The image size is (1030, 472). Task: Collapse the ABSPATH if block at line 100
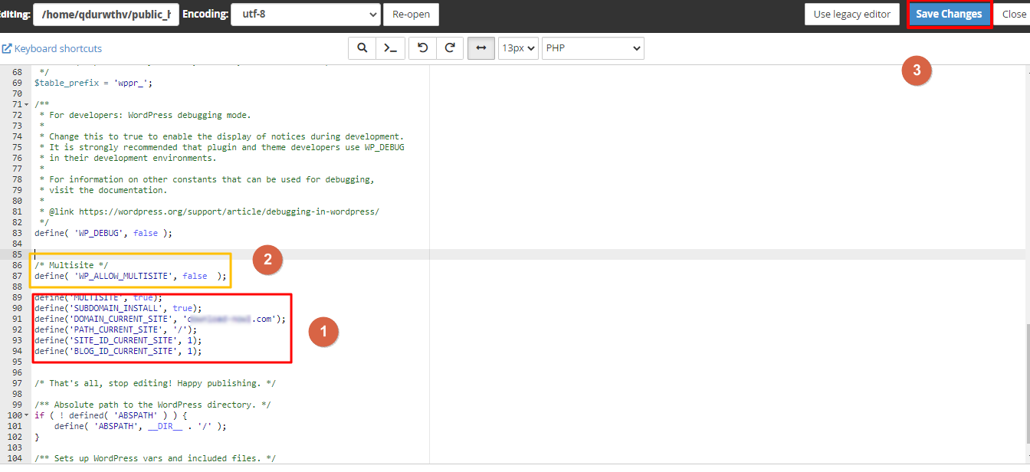coord(29,415)
